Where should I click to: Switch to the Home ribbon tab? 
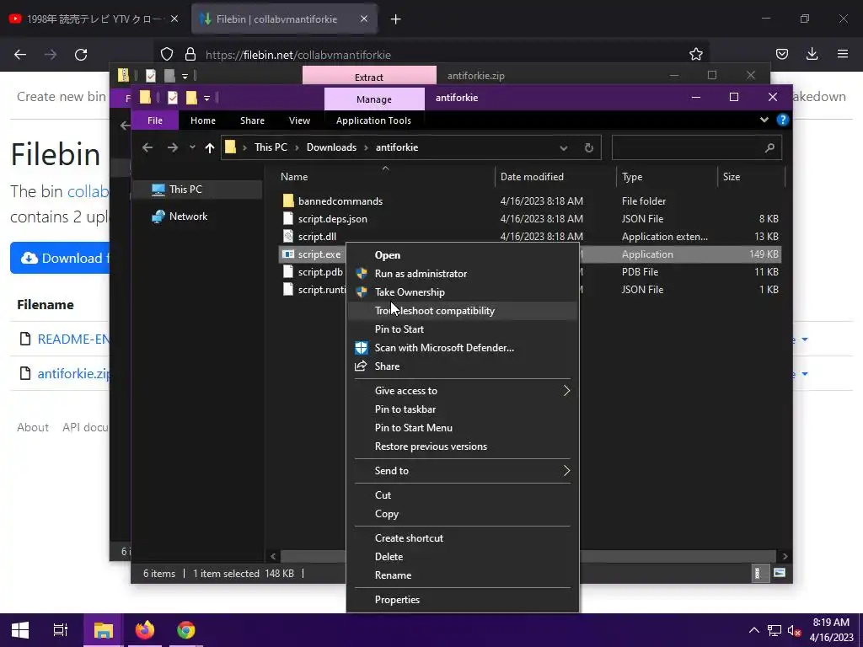pyautogui.click(x=202, y=120)
